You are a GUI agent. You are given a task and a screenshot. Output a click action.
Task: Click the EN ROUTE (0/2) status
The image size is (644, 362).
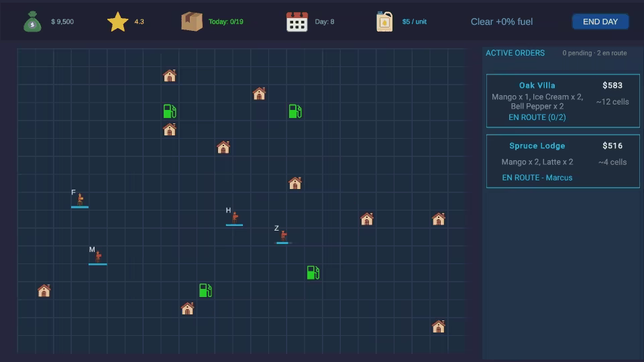pos(537,117)
